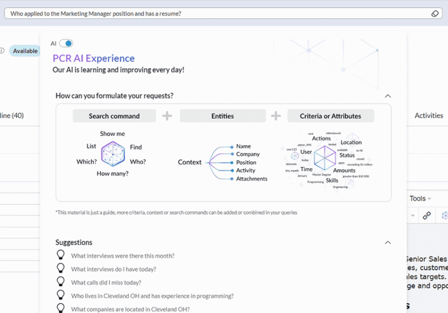The width and height of the screenshot is (448, 313).
Task: Open the Tools dropdown menu
Action: (x=420, y=199)
